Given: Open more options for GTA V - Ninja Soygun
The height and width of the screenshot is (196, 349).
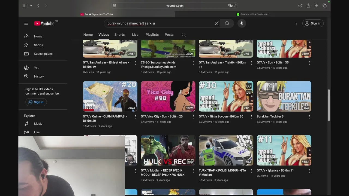Looking at the screenshot, I should pyautogui.click(x=251, y=117).
